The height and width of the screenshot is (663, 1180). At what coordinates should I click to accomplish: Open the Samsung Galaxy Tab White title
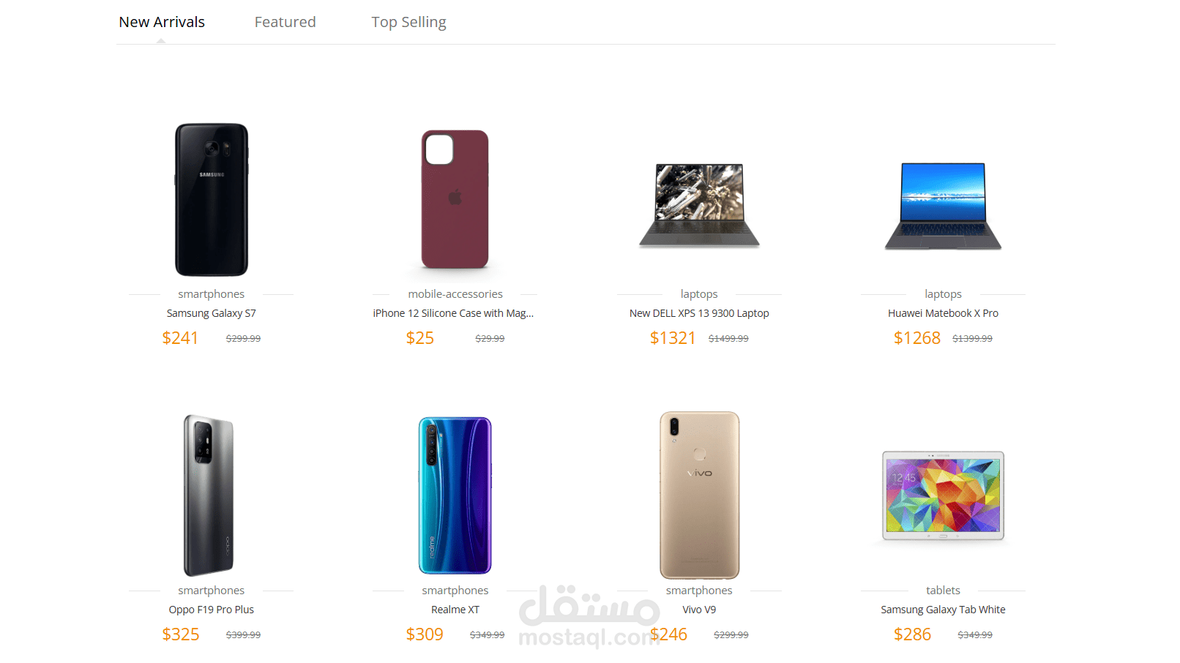[943, 610]
